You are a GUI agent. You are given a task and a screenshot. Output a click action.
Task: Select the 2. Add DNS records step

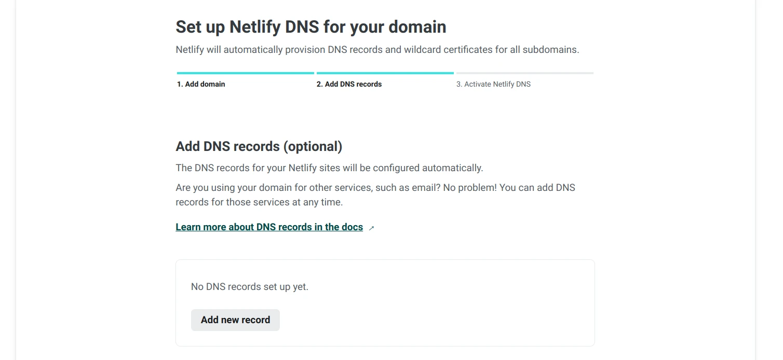point(349,84)
